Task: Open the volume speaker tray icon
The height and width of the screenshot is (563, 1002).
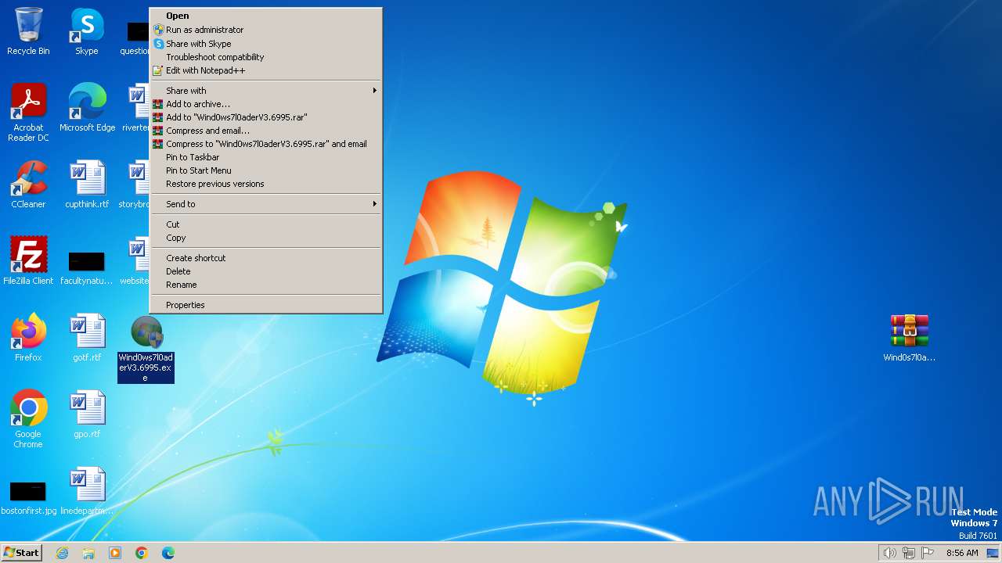Action: click(x=889, y=553)
